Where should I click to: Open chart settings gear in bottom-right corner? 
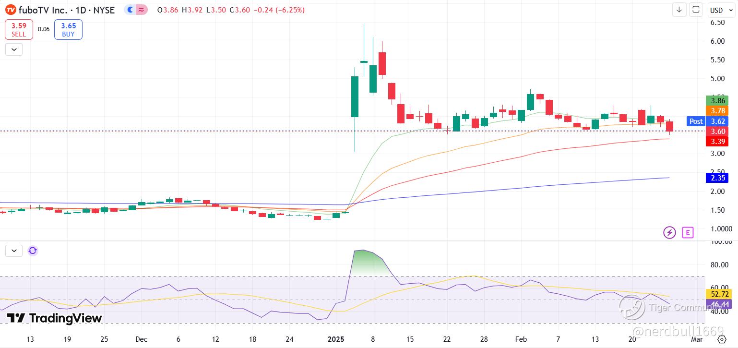[x=722, y=339]
